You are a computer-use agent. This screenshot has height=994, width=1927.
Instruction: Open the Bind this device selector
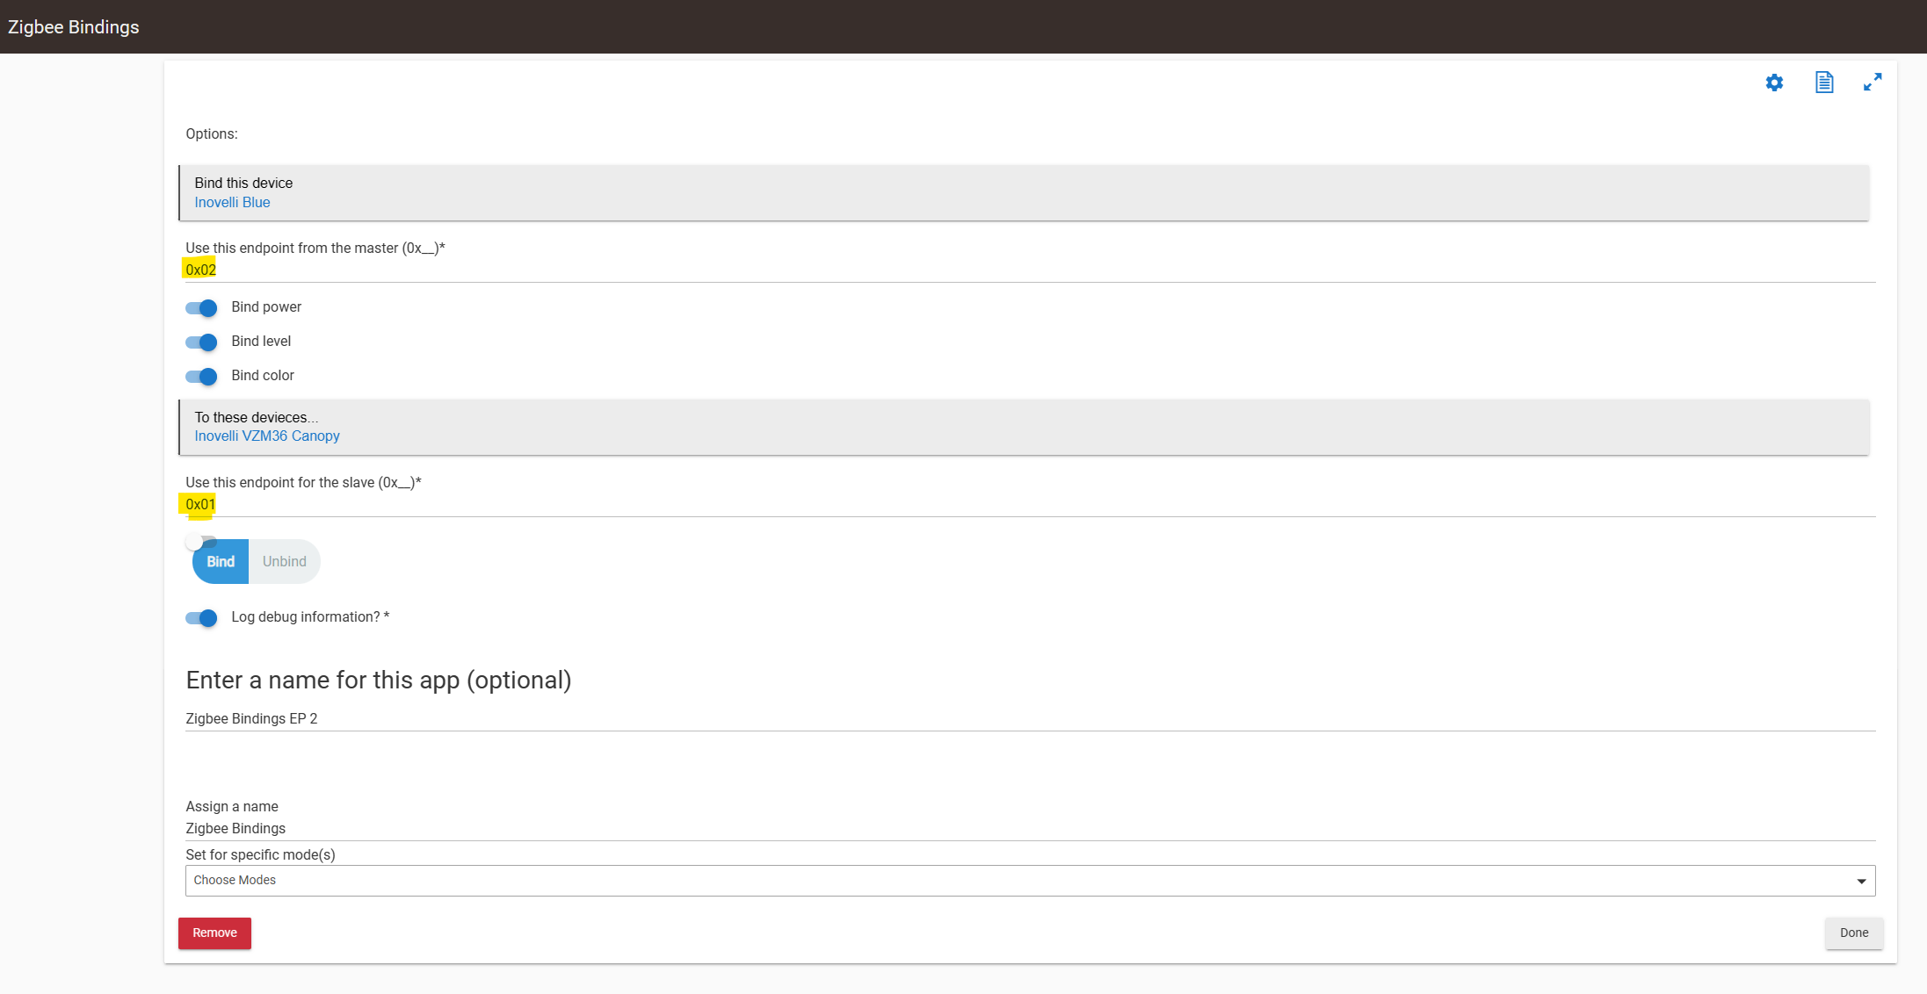(1024, 192)
